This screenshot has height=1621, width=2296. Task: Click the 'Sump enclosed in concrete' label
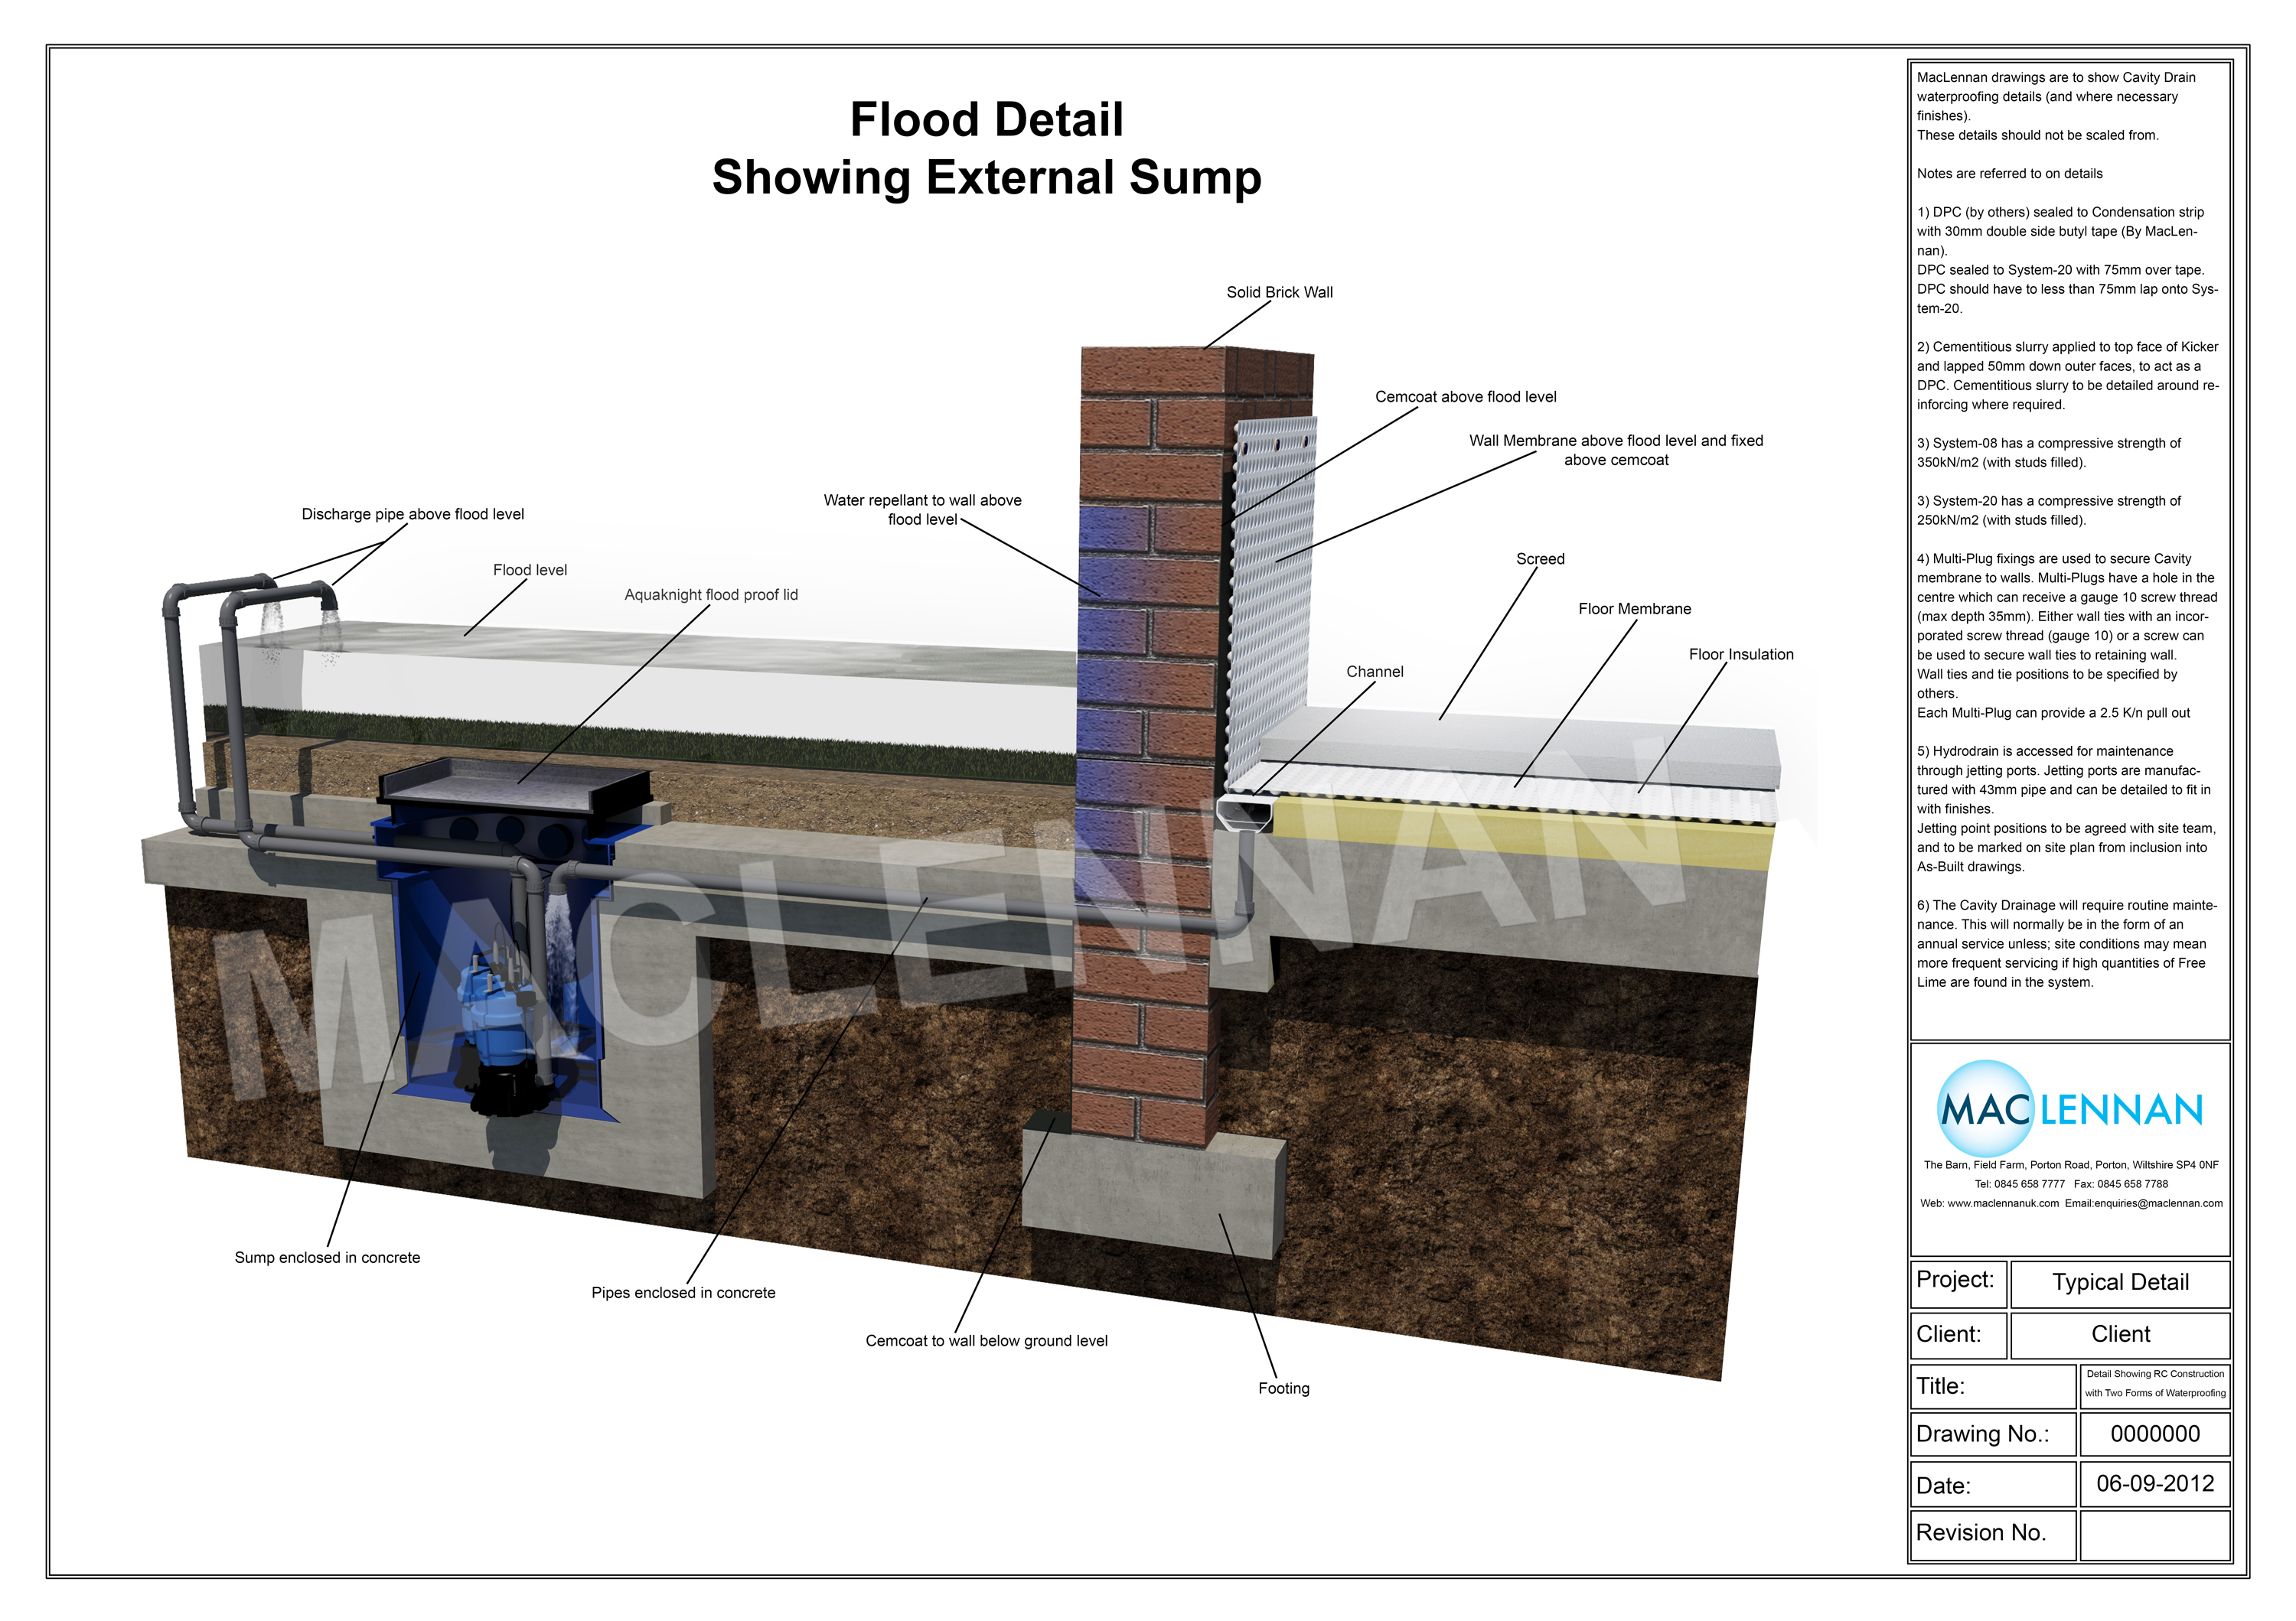coord(327,1257)
